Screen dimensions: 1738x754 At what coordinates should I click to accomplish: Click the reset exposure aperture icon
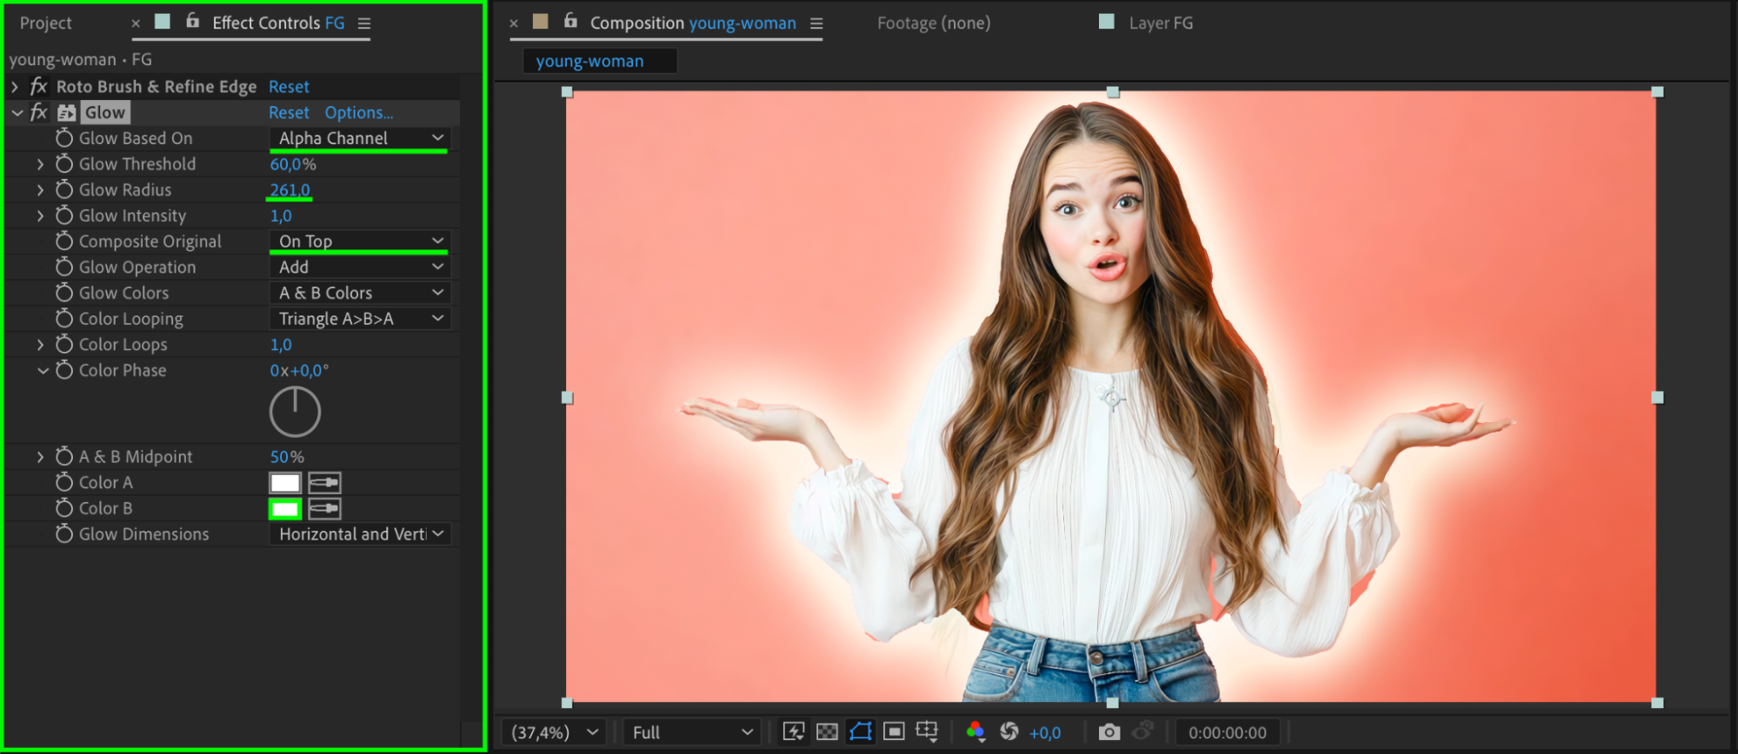click(1009, 731)
